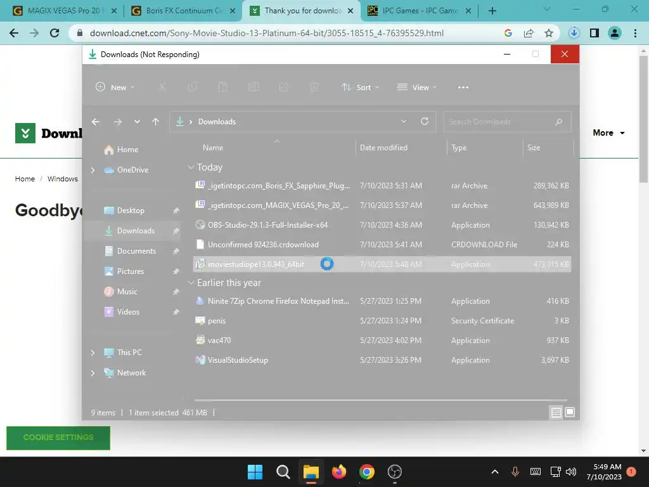This screenshot has height=487, width=649.
Task: Open Chrome profile avatar menu
Action: point(615,33)
